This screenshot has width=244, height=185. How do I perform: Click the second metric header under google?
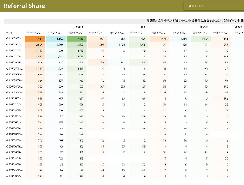tap(55, 33)
